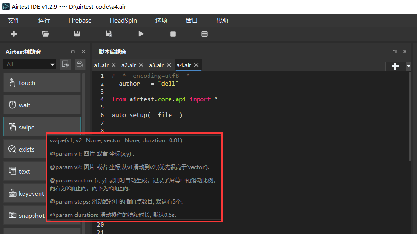
Task: Open a script with the folder icon
Action: 45,34
